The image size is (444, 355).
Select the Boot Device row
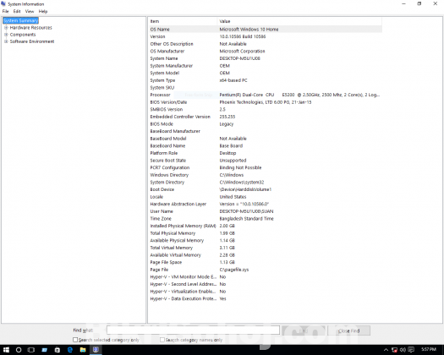[x=266, y=189]
